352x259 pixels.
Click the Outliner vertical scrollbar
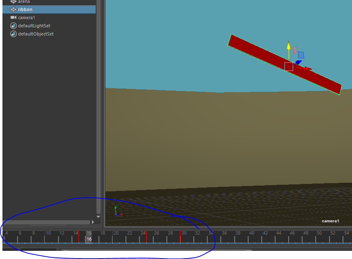coord(99,106)
